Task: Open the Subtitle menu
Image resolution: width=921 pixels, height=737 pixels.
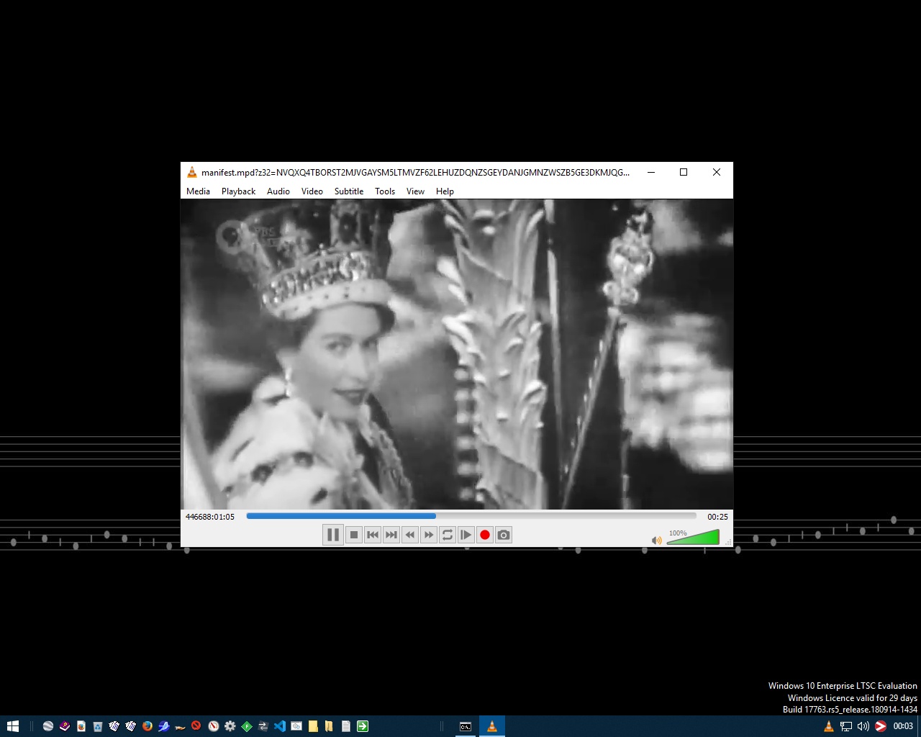Action: (x=348, y=191)
